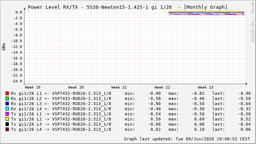Click the yellow Tx L2 legend swatch
The width and height of the screenshot is (256, 144).
tap(7, 119)
